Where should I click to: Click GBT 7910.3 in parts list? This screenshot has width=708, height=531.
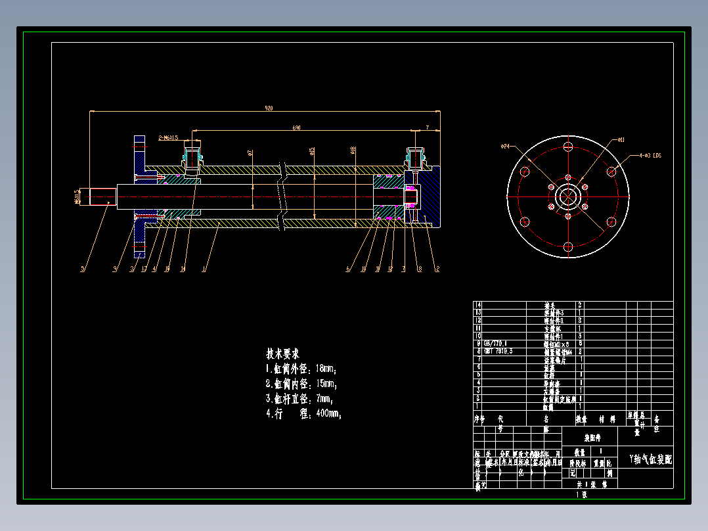(x=498, y=351)
